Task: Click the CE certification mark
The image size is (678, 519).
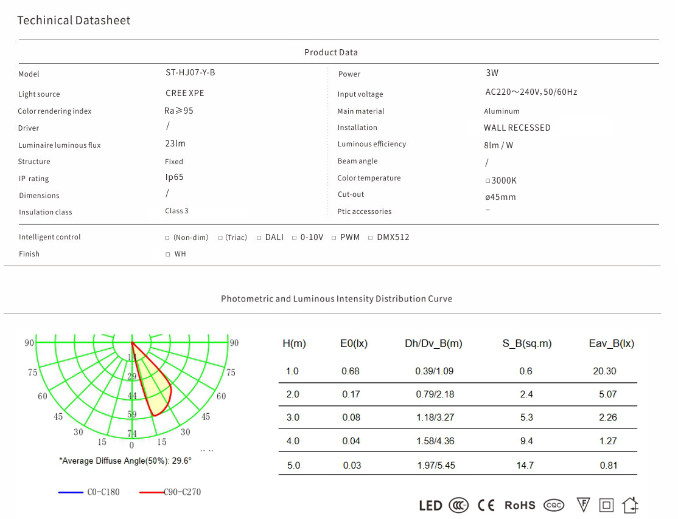Action: [x=486, y=505]
